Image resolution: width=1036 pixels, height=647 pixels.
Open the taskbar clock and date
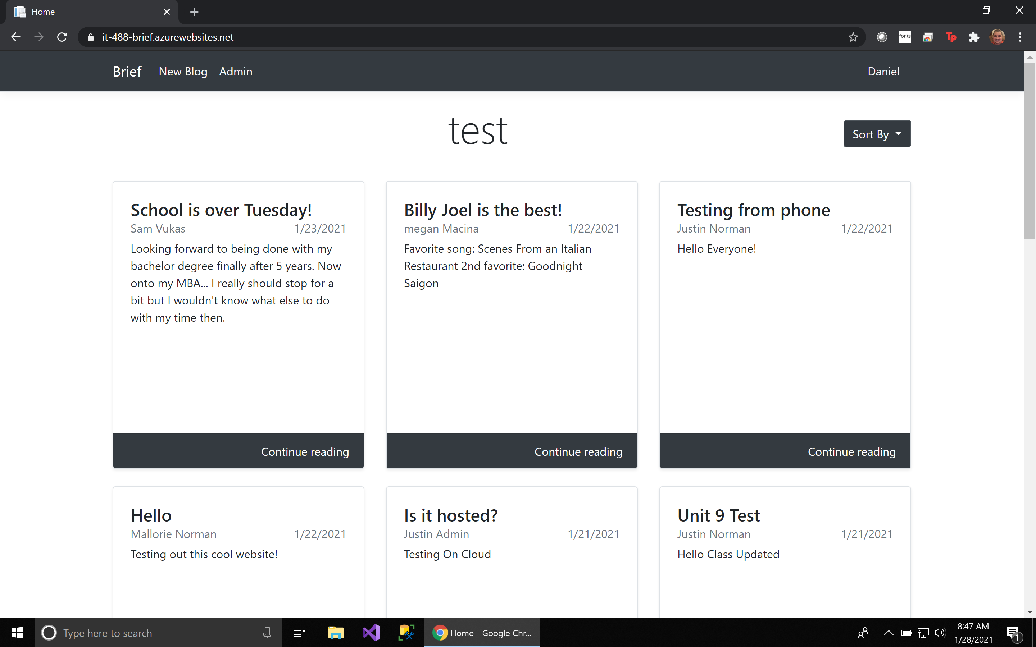pos(973,633)
